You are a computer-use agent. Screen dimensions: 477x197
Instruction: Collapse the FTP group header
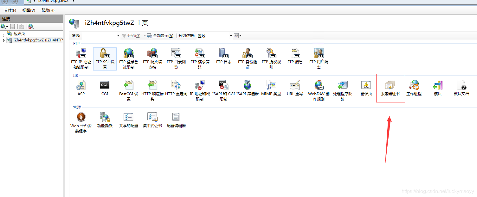point(76,43)
